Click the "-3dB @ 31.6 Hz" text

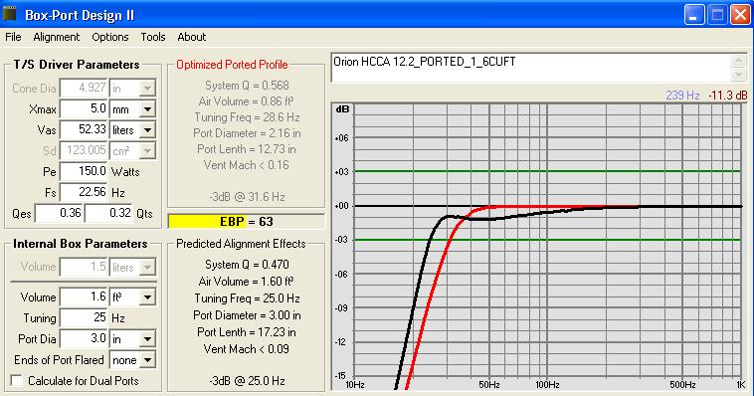click(x=247, y=197)
